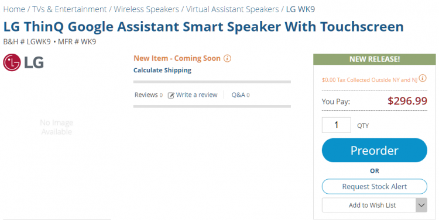Open info icon beside Coming Soon

coord(227,58)
